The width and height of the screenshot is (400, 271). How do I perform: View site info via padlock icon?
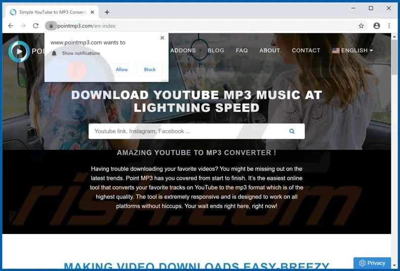(51, 26)
